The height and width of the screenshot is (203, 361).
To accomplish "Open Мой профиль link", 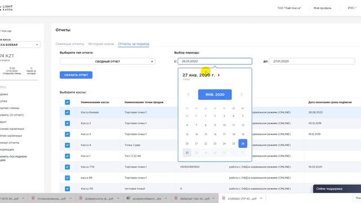I will pyautogui.click(x=322, y=8).
